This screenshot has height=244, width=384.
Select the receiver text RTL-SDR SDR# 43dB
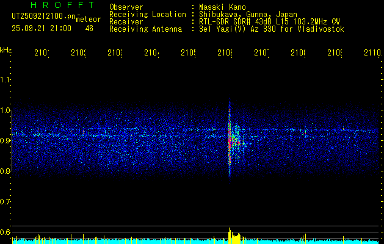click(x=236, y=22)
